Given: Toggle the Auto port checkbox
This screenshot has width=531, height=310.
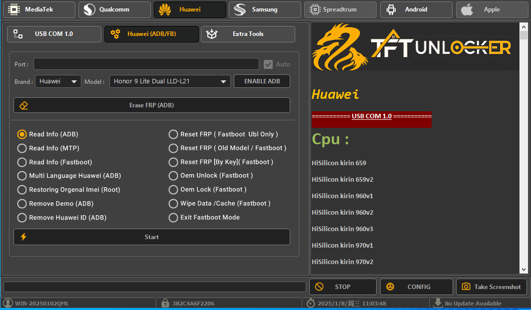Looking at the screenshot, I should [268, 64].
